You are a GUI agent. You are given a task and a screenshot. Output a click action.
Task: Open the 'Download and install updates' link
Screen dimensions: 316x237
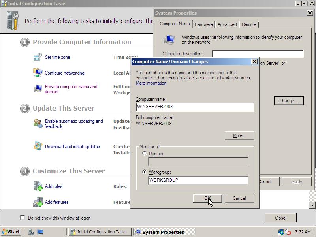[72, 147]
